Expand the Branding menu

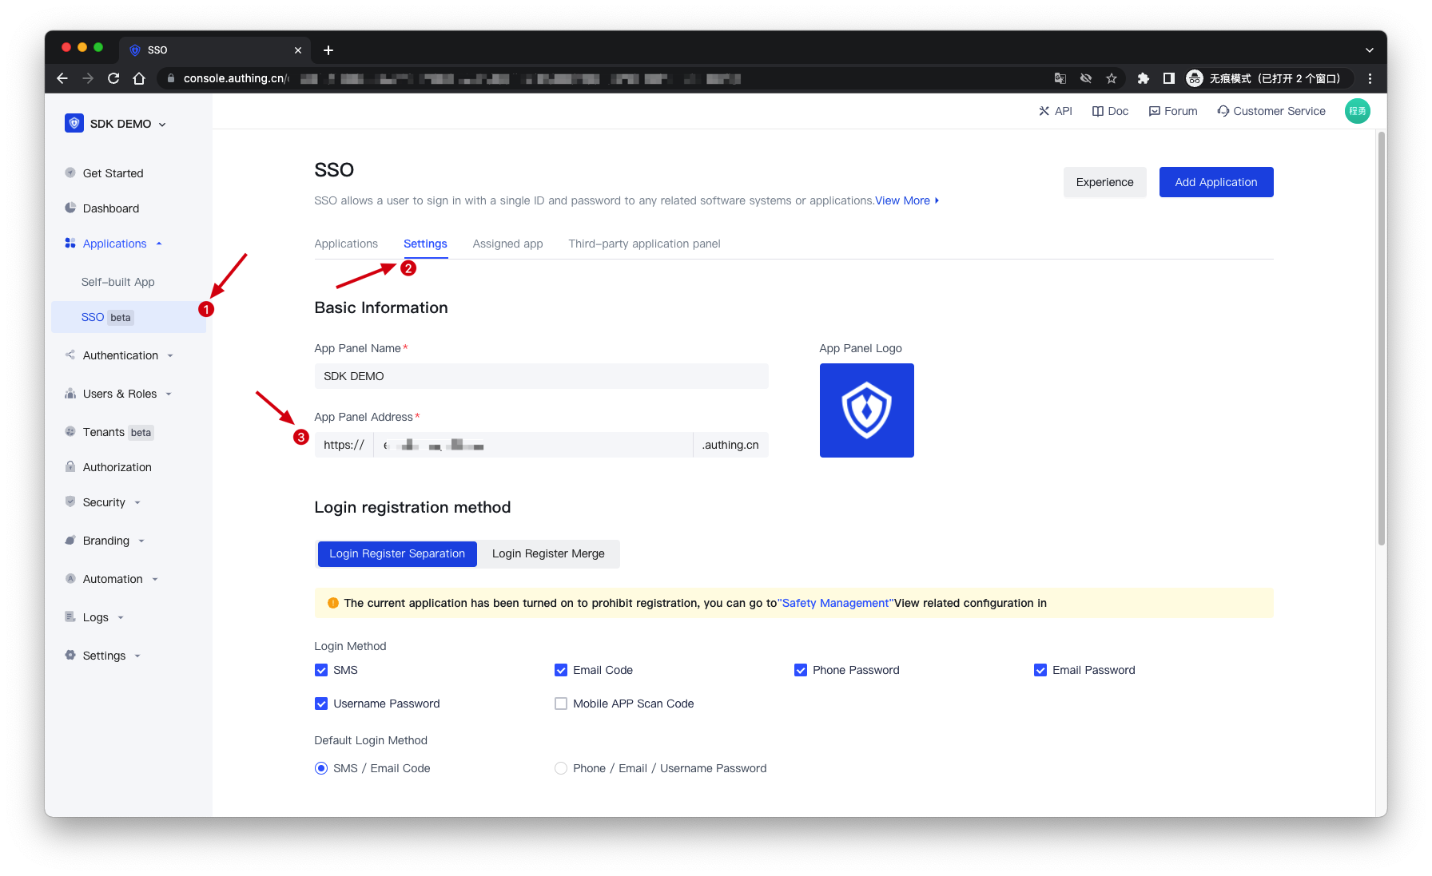click(x=141, y=541)
